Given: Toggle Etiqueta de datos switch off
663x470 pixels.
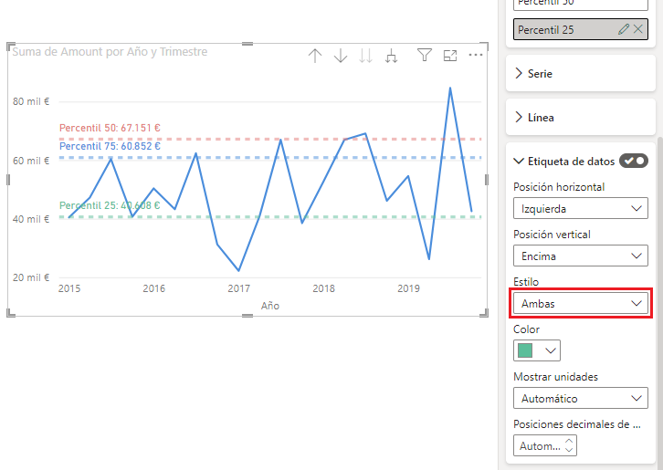Looking at the screenshot, I should (633, 161).
